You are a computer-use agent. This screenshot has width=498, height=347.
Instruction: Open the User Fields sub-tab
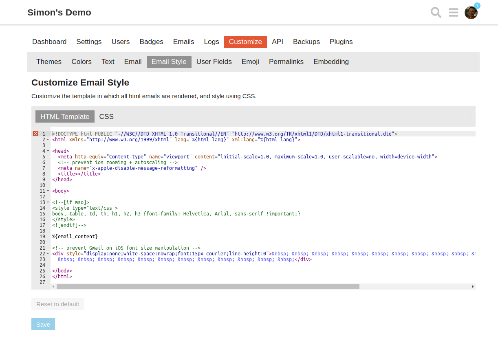pyautogui.click(x=214, y=61)
